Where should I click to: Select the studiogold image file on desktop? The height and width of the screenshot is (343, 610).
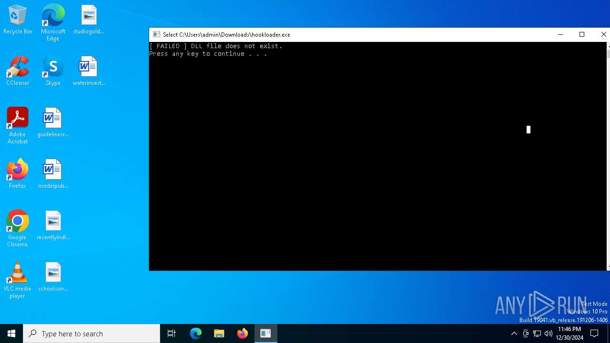pyautogui.click(x=89, y=20)
